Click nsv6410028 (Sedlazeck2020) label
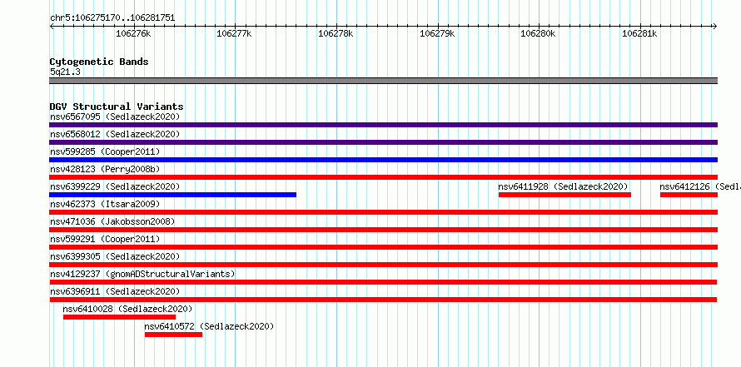The width and height of the screenshot is (741, 367). tap(127, 309)
